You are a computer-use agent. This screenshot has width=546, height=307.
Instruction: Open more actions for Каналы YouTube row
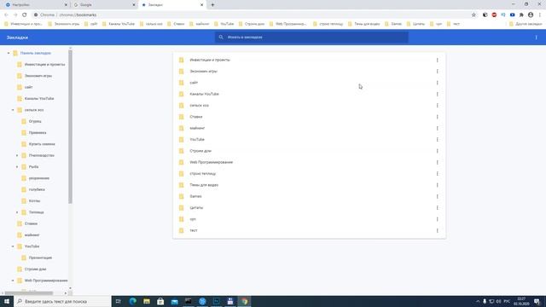point(438,95)
